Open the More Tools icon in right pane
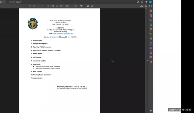Screen dimensions: 194x113 (x=151, y=62)
